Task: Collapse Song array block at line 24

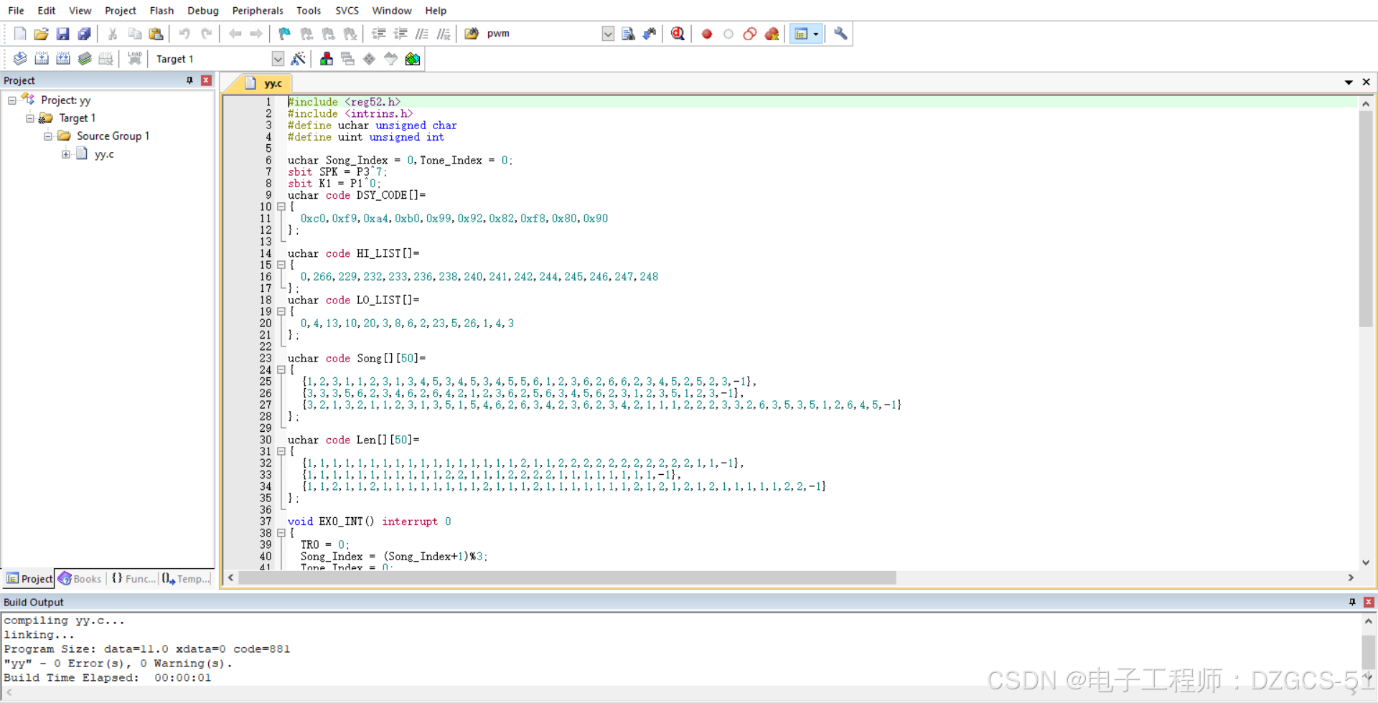Action: tap(281, 370)
